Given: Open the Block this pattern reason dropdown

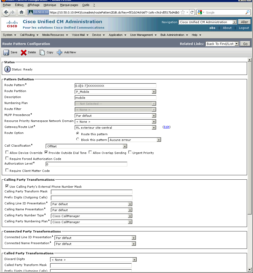Looking at the screenshot, I should [135, 140].
